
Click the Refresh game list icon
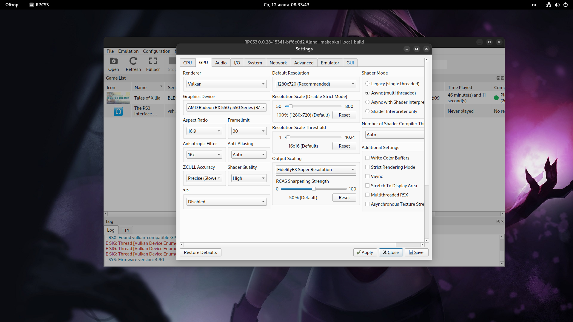coord(133,64)
